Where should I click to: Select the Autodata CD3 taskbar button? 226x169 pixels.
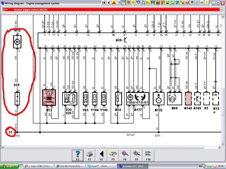pyautogui.click(x=132, y=166)
